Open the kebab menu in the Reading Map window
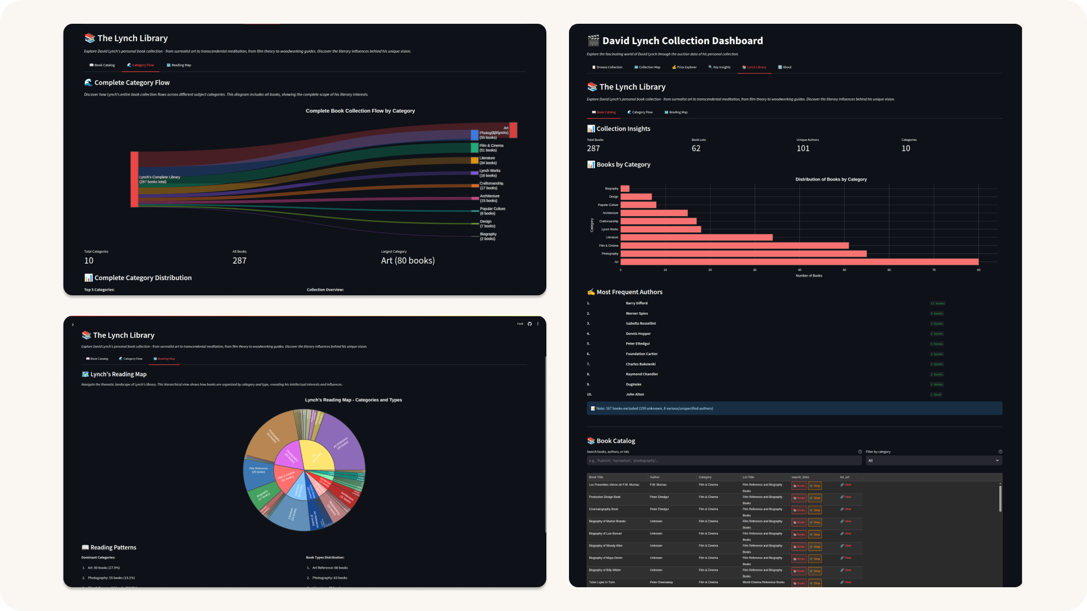 [538, 324]
